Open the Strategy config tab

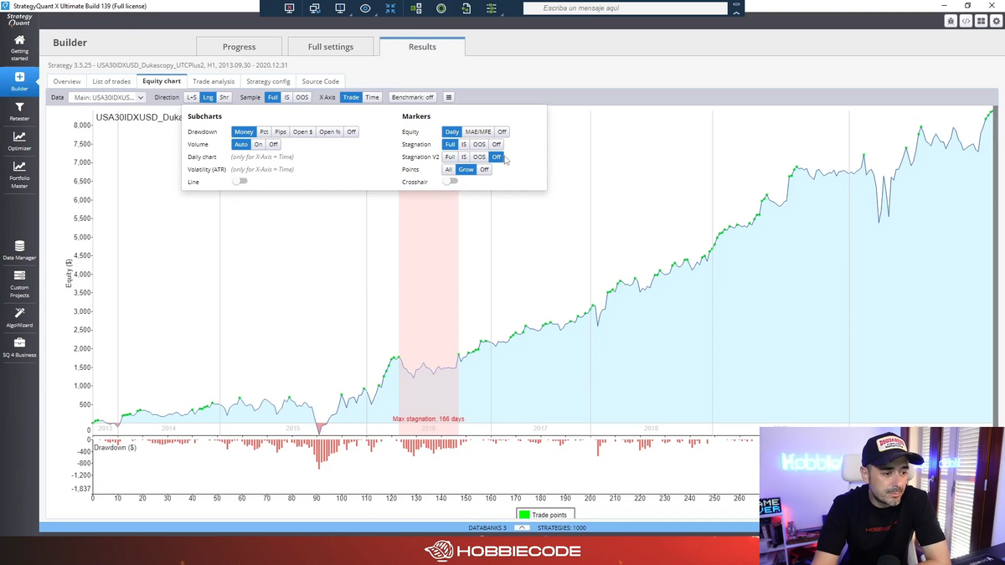[268, 81]
